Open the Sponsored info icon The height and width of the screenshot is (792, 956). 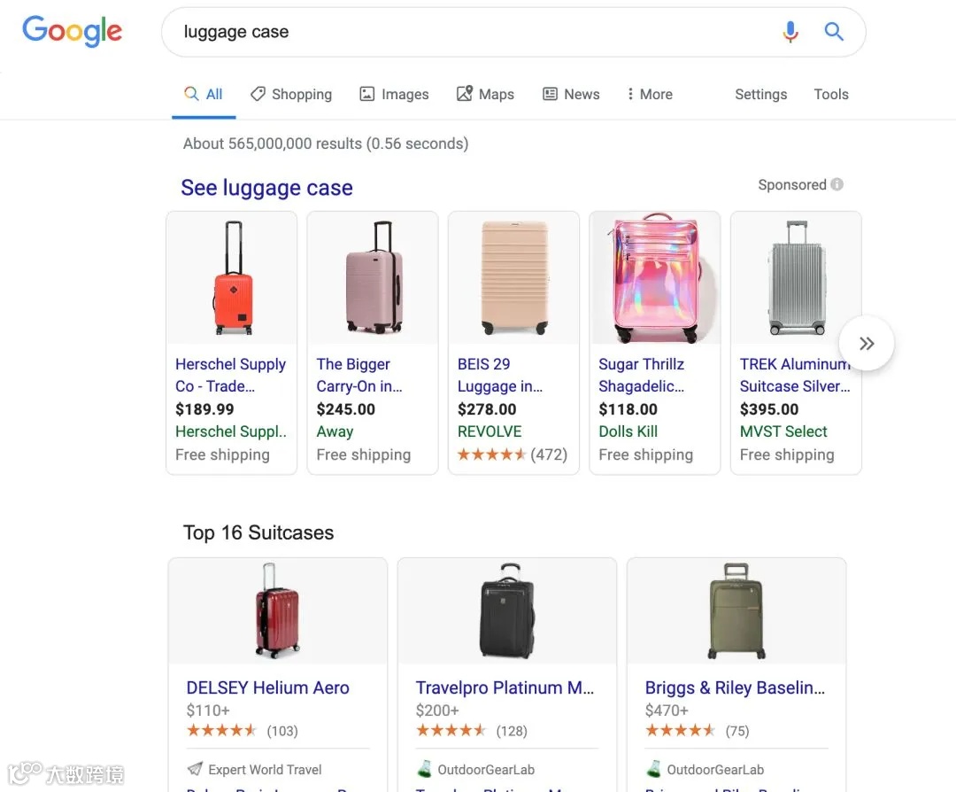(x=837, y=184)
